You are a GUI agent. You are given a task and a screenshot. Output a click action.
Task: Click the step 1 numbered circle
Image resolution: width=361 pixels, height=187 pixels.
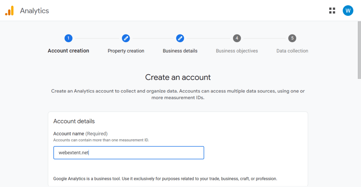pyautogui.click(x=68, y=38)
